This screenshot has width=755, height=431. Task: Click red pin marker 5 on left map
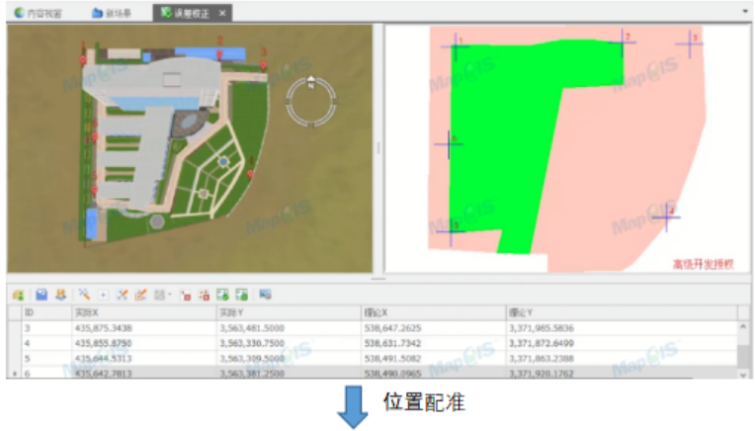click(x=95, y=190)
